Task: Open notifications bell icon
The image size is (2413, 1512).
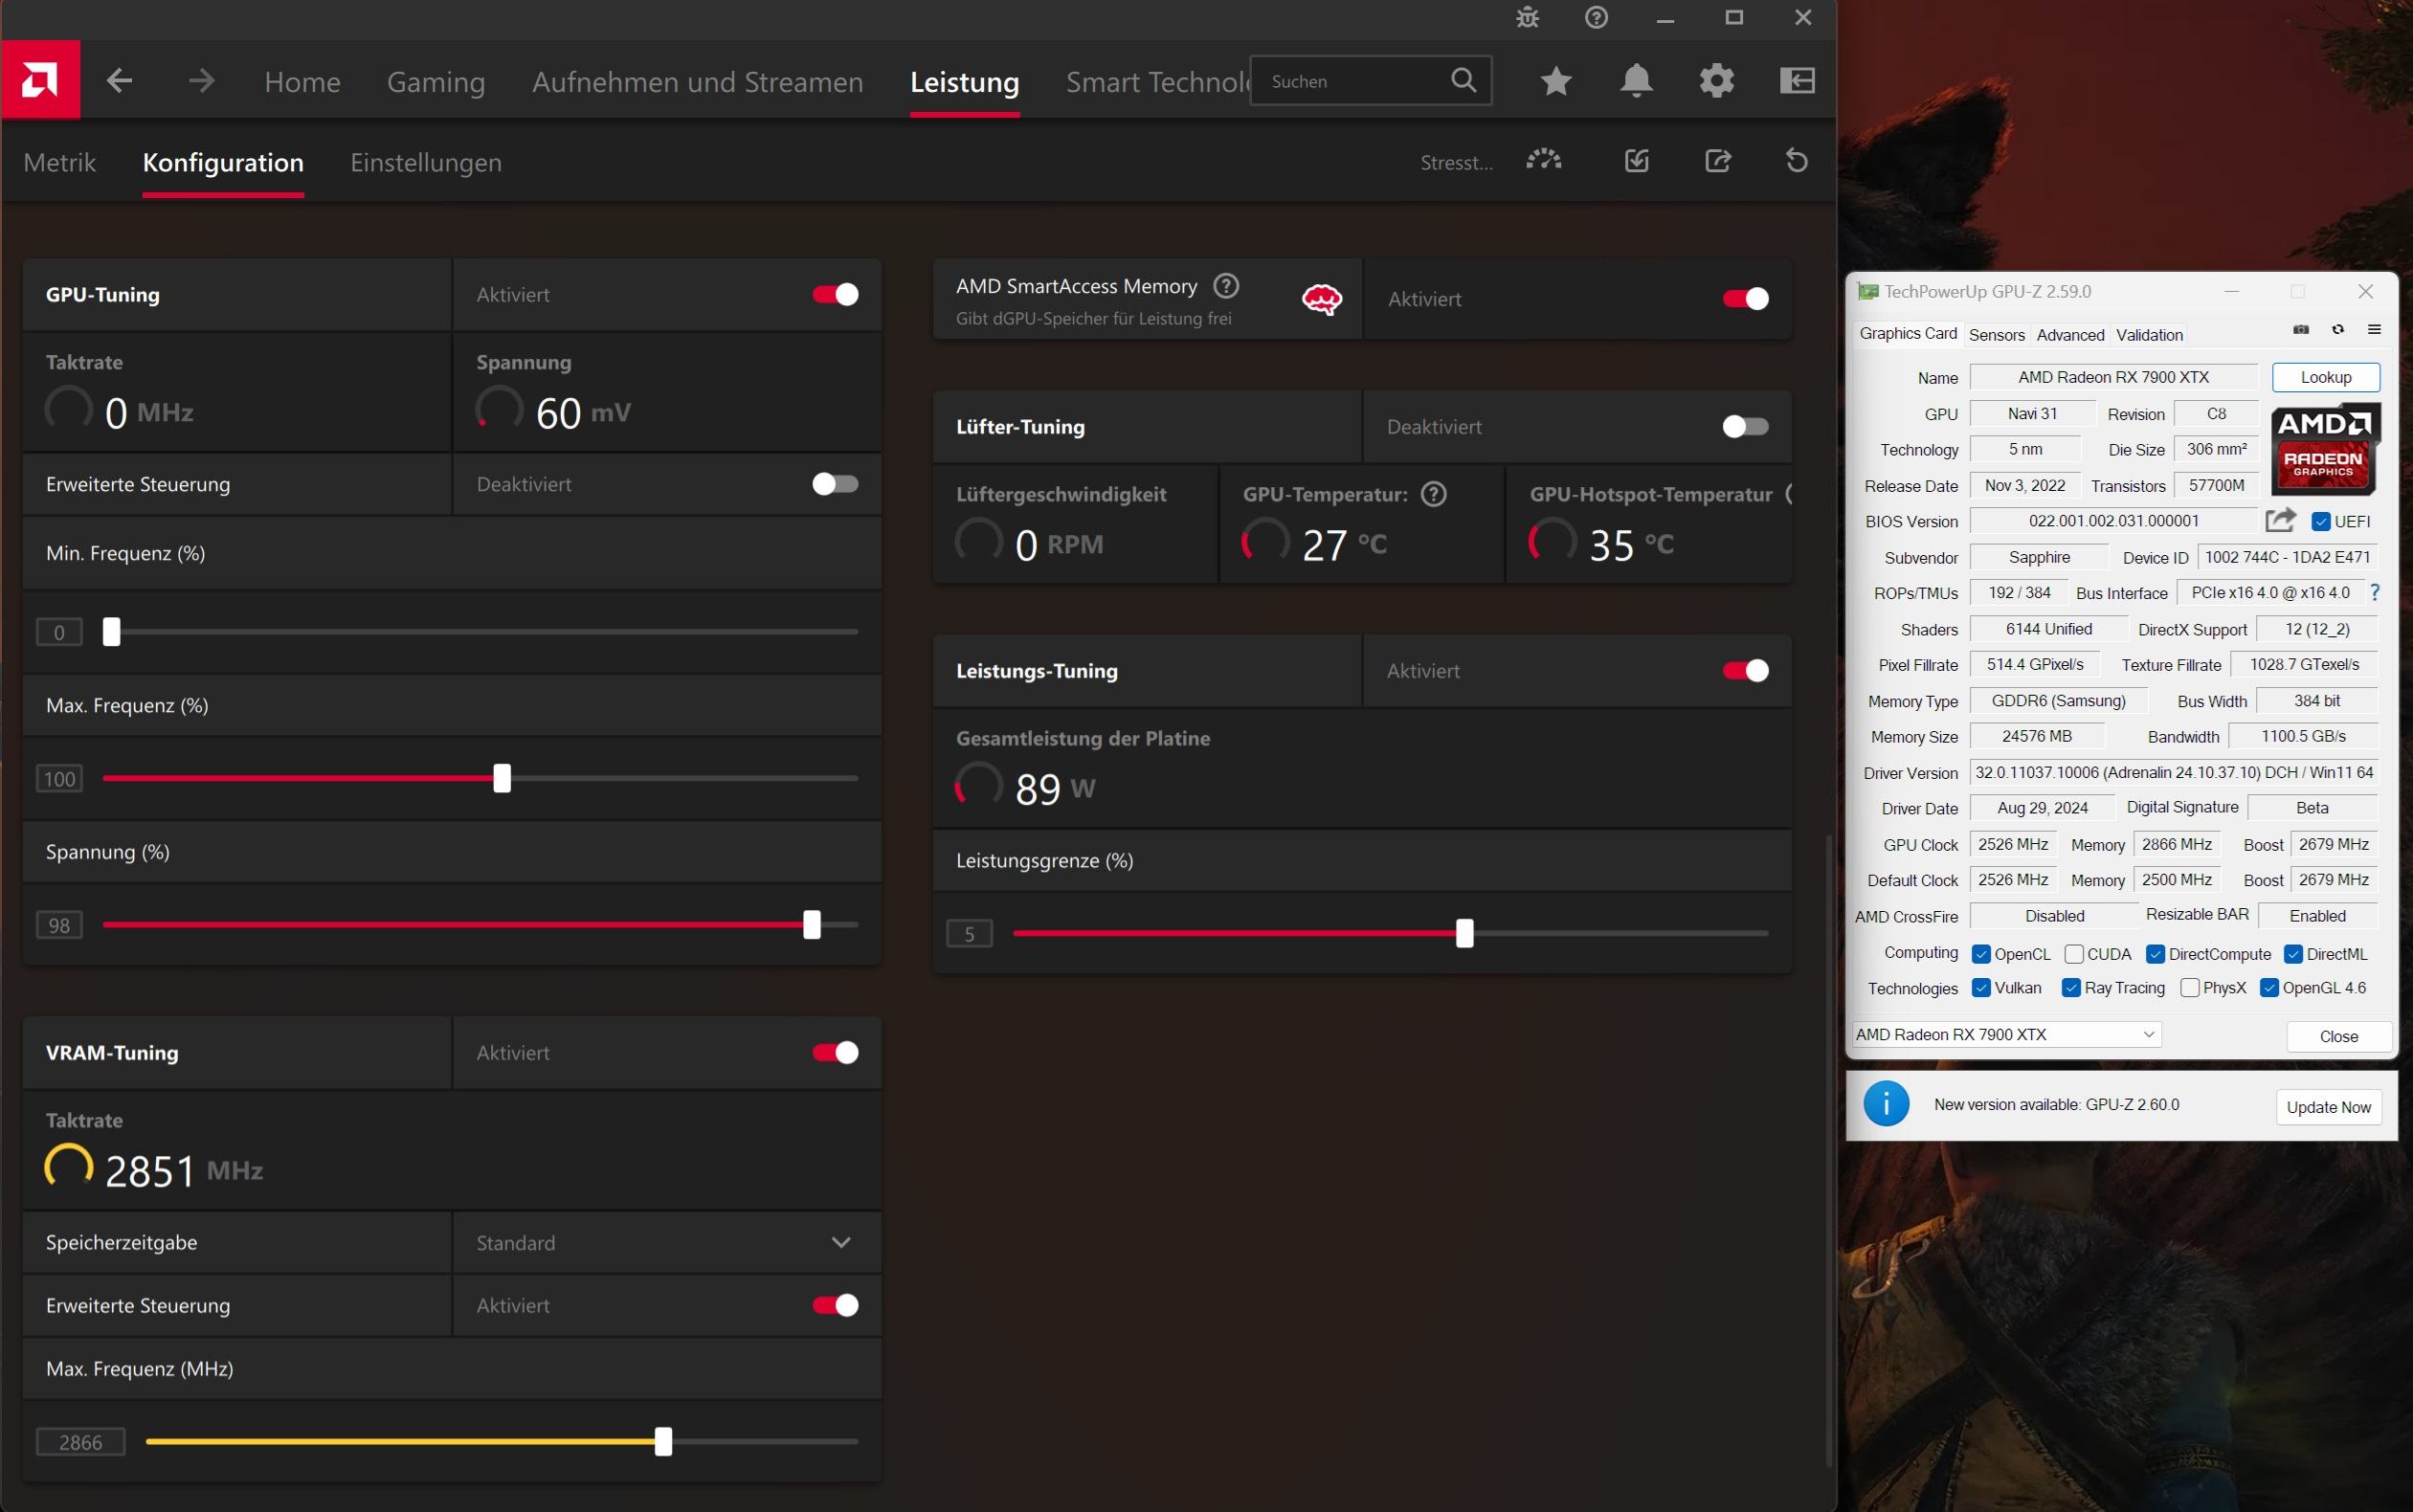Action: (x=1636, y=81)
